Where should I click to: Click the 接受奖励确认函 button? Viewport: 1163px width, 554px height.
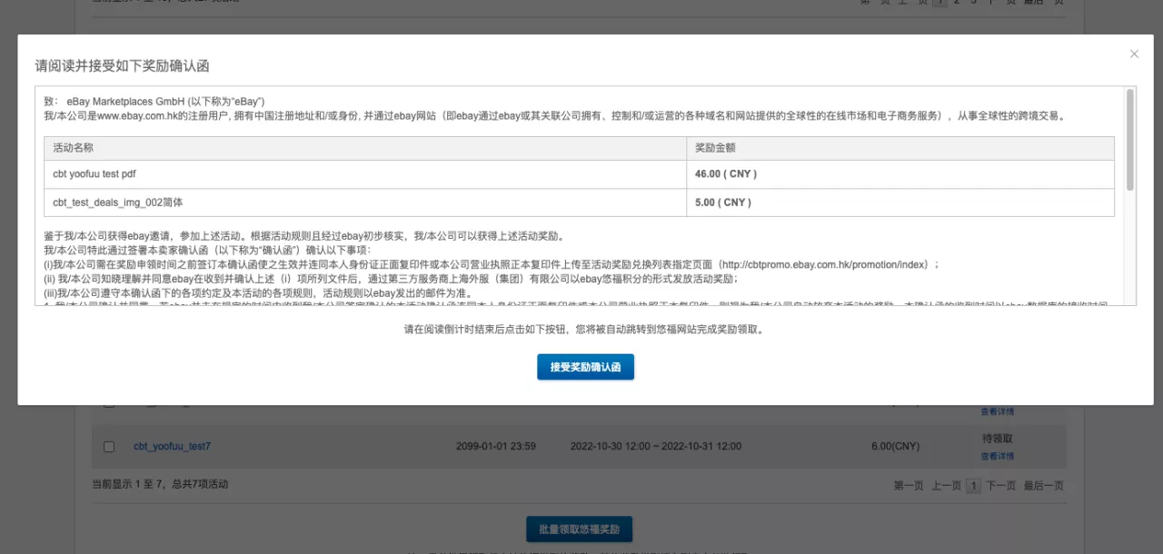[x=585, y=366]
